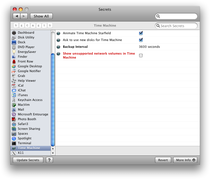210x179 pixels.
Task: Focus the Search Secrets field
Action: [178, 26]
